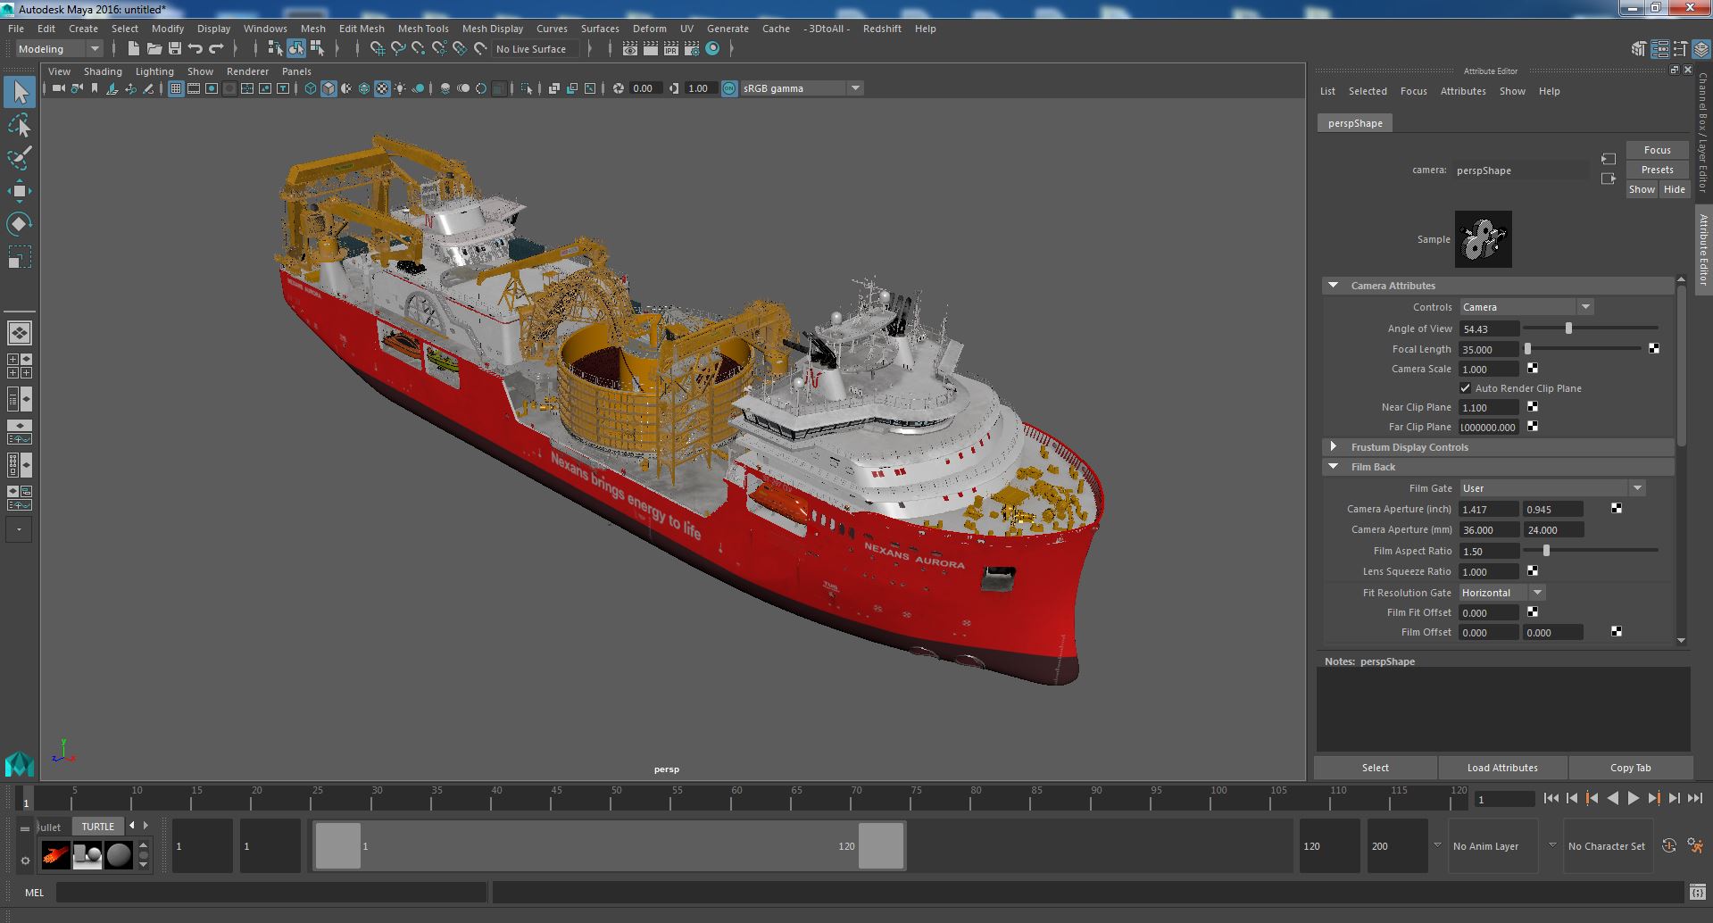Image resolution: width=1713 pixels, height=923 pixels.
Task: Activate the Scale tool
Action: (x=20, y=257)
